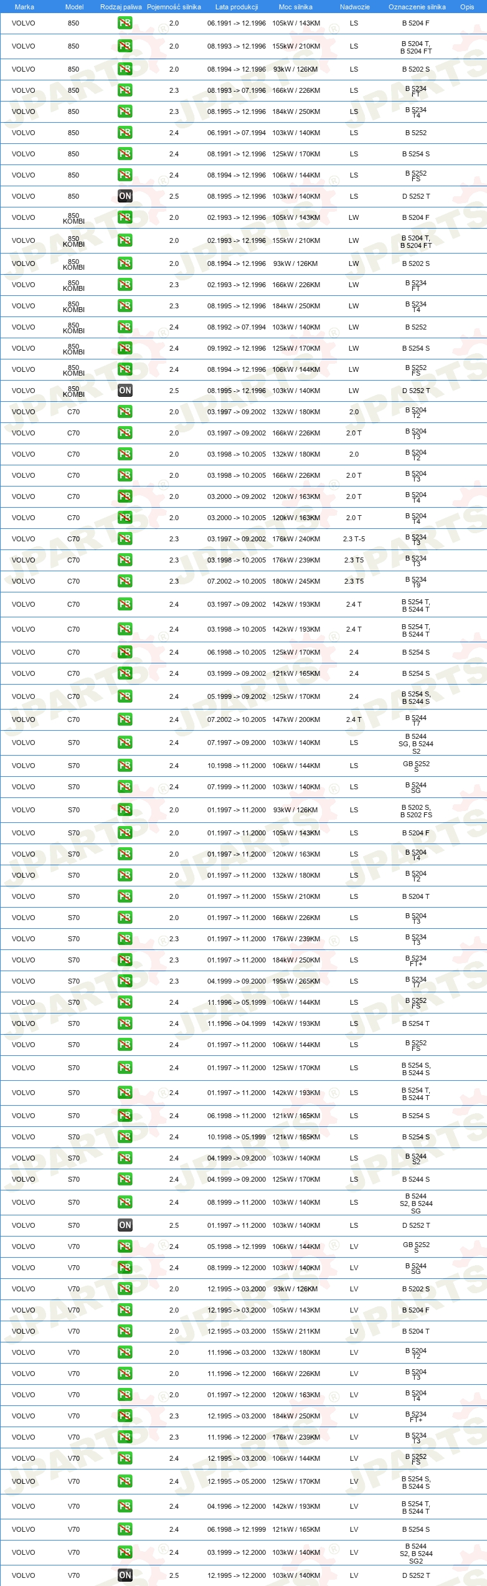Click the '2.3 T-5' body cell
Screen dimensions: 487x1586
click(354, 539)
